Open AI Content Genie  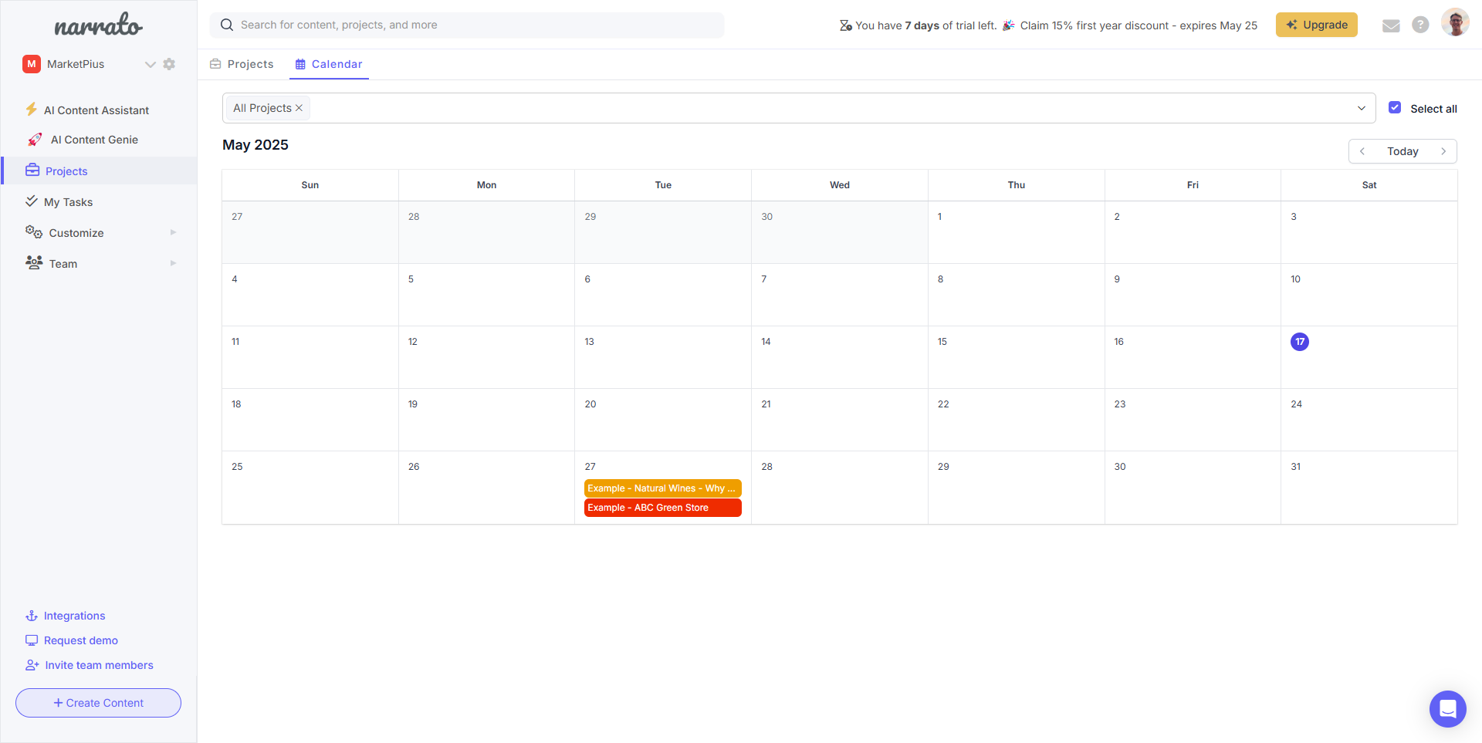(94, 140)
